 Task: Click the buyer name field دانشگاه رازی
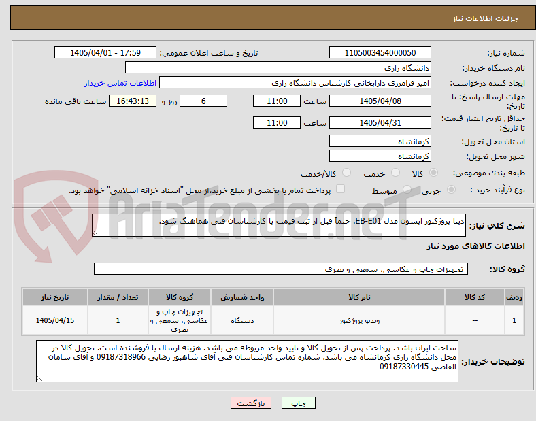coord(278,67)
